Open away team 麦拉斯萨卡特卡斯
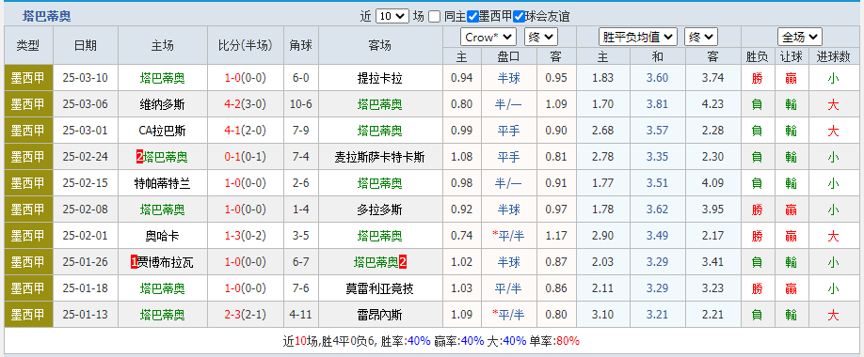Image resolution: width=864 pixels, height=357 pixels. 380,157
